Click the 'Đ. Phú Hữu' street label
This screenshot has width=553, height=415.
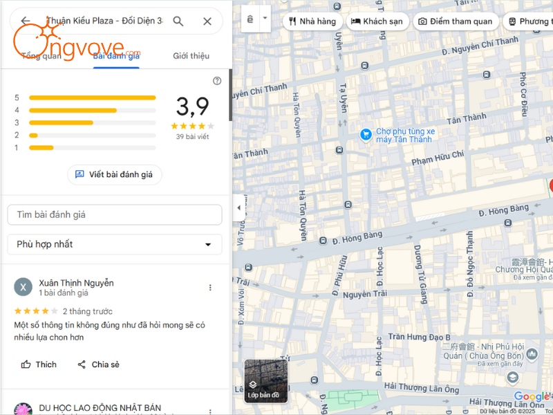(339, 276)
